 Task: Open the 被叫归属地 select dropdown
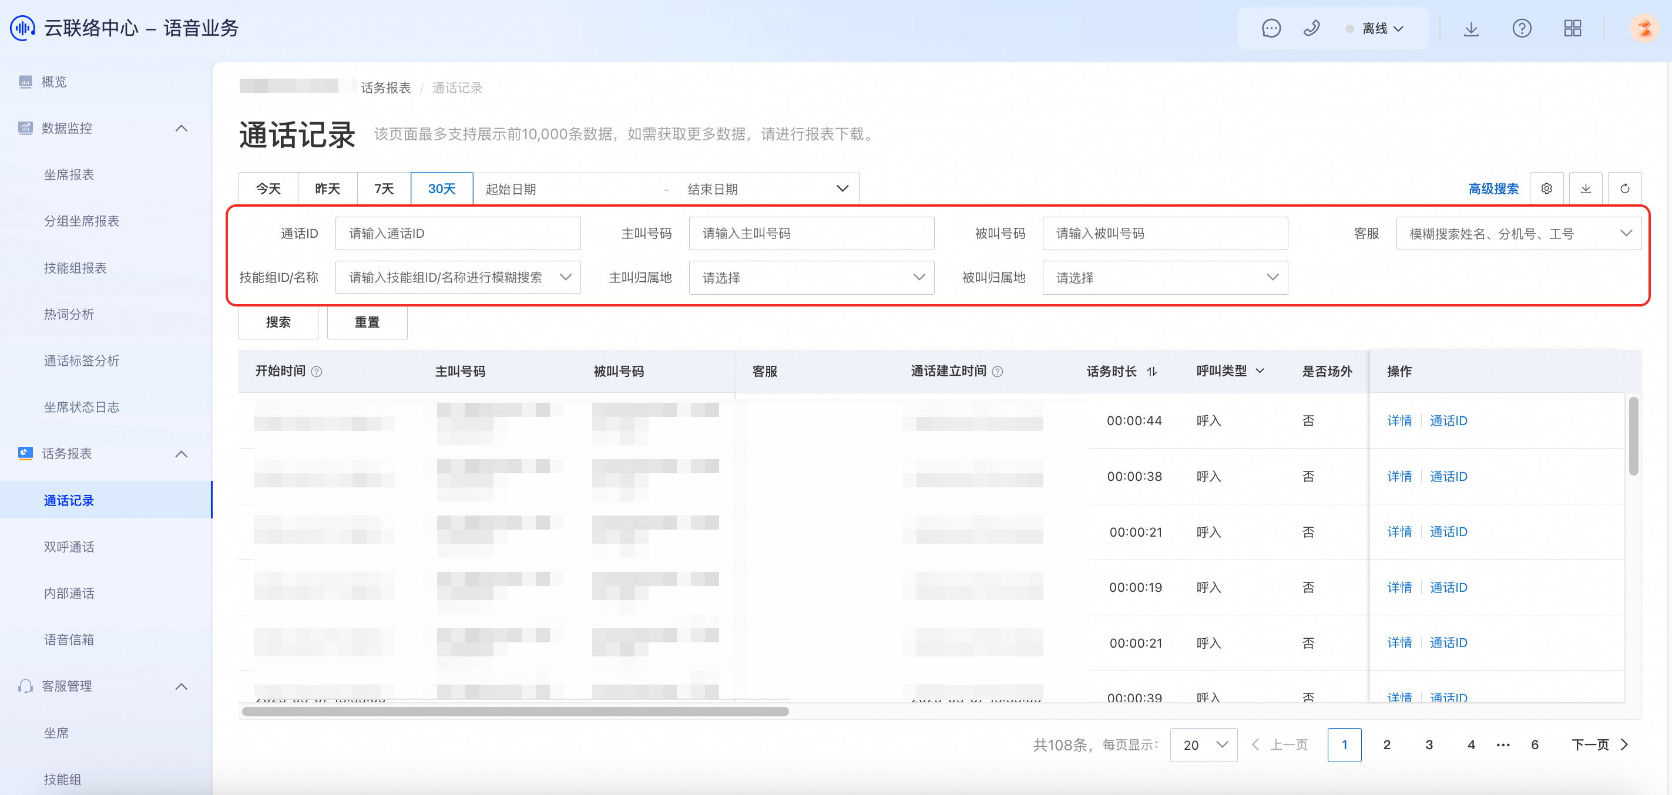pyautogui.click(x=1165, y=278)
